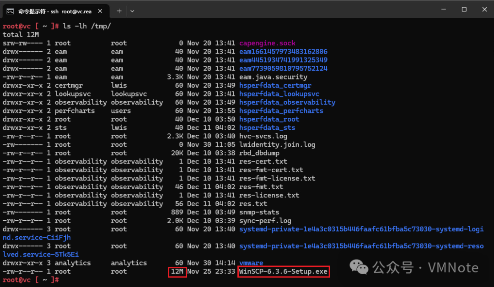Click the 'Dec 10 03:50' timestamp of hsperfdata_root

click(x=211, y=119)
